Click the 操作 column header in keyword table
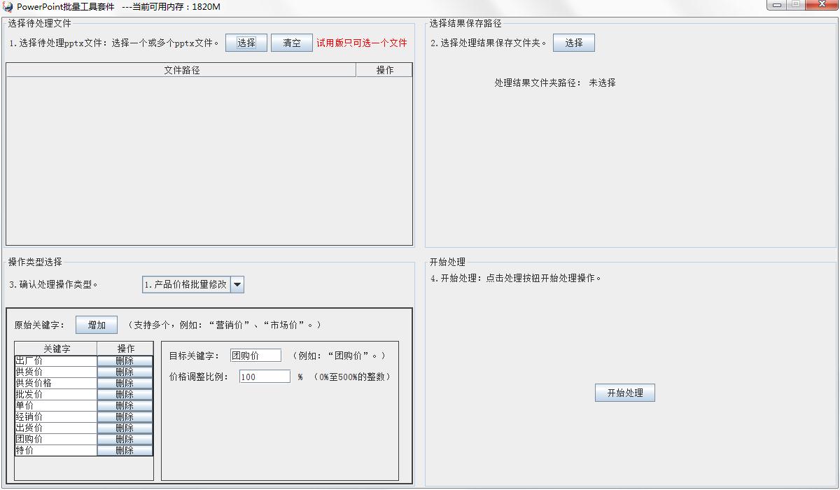Image resolution: width=840 pixels, height=490 pixels. [x=125, y=348]
